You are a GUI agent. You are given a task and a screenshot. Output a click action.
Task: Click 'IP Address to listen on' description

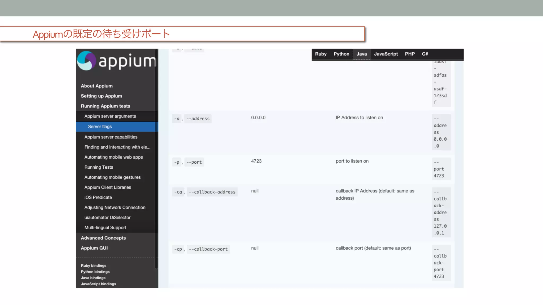click(359, 118)
